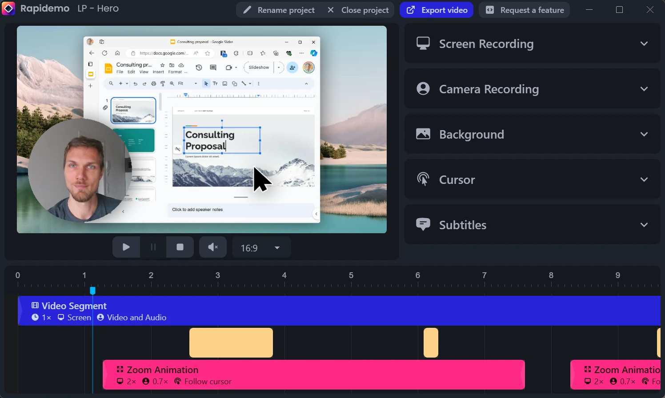The width and height of the screenshot is (665, 398).
Task: Select the Follow cursor Zoom Animation clip
Action: click(314, 374)
